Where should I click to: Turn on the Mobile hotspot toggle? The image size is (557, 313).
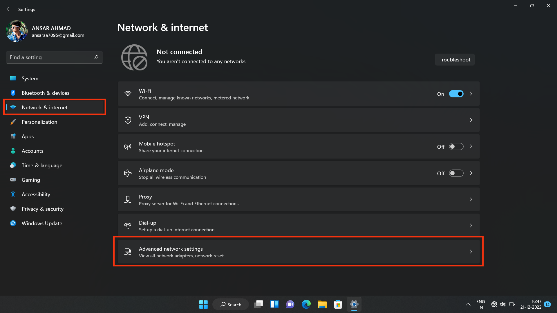(x=456, y=147)
